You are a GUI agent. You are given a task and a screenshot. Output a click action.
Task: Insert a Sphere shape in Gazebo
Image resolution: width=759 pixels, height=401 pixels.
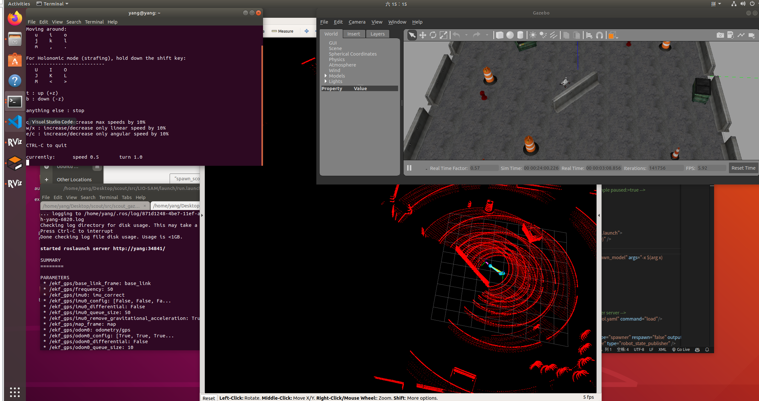tap(510, 35)
